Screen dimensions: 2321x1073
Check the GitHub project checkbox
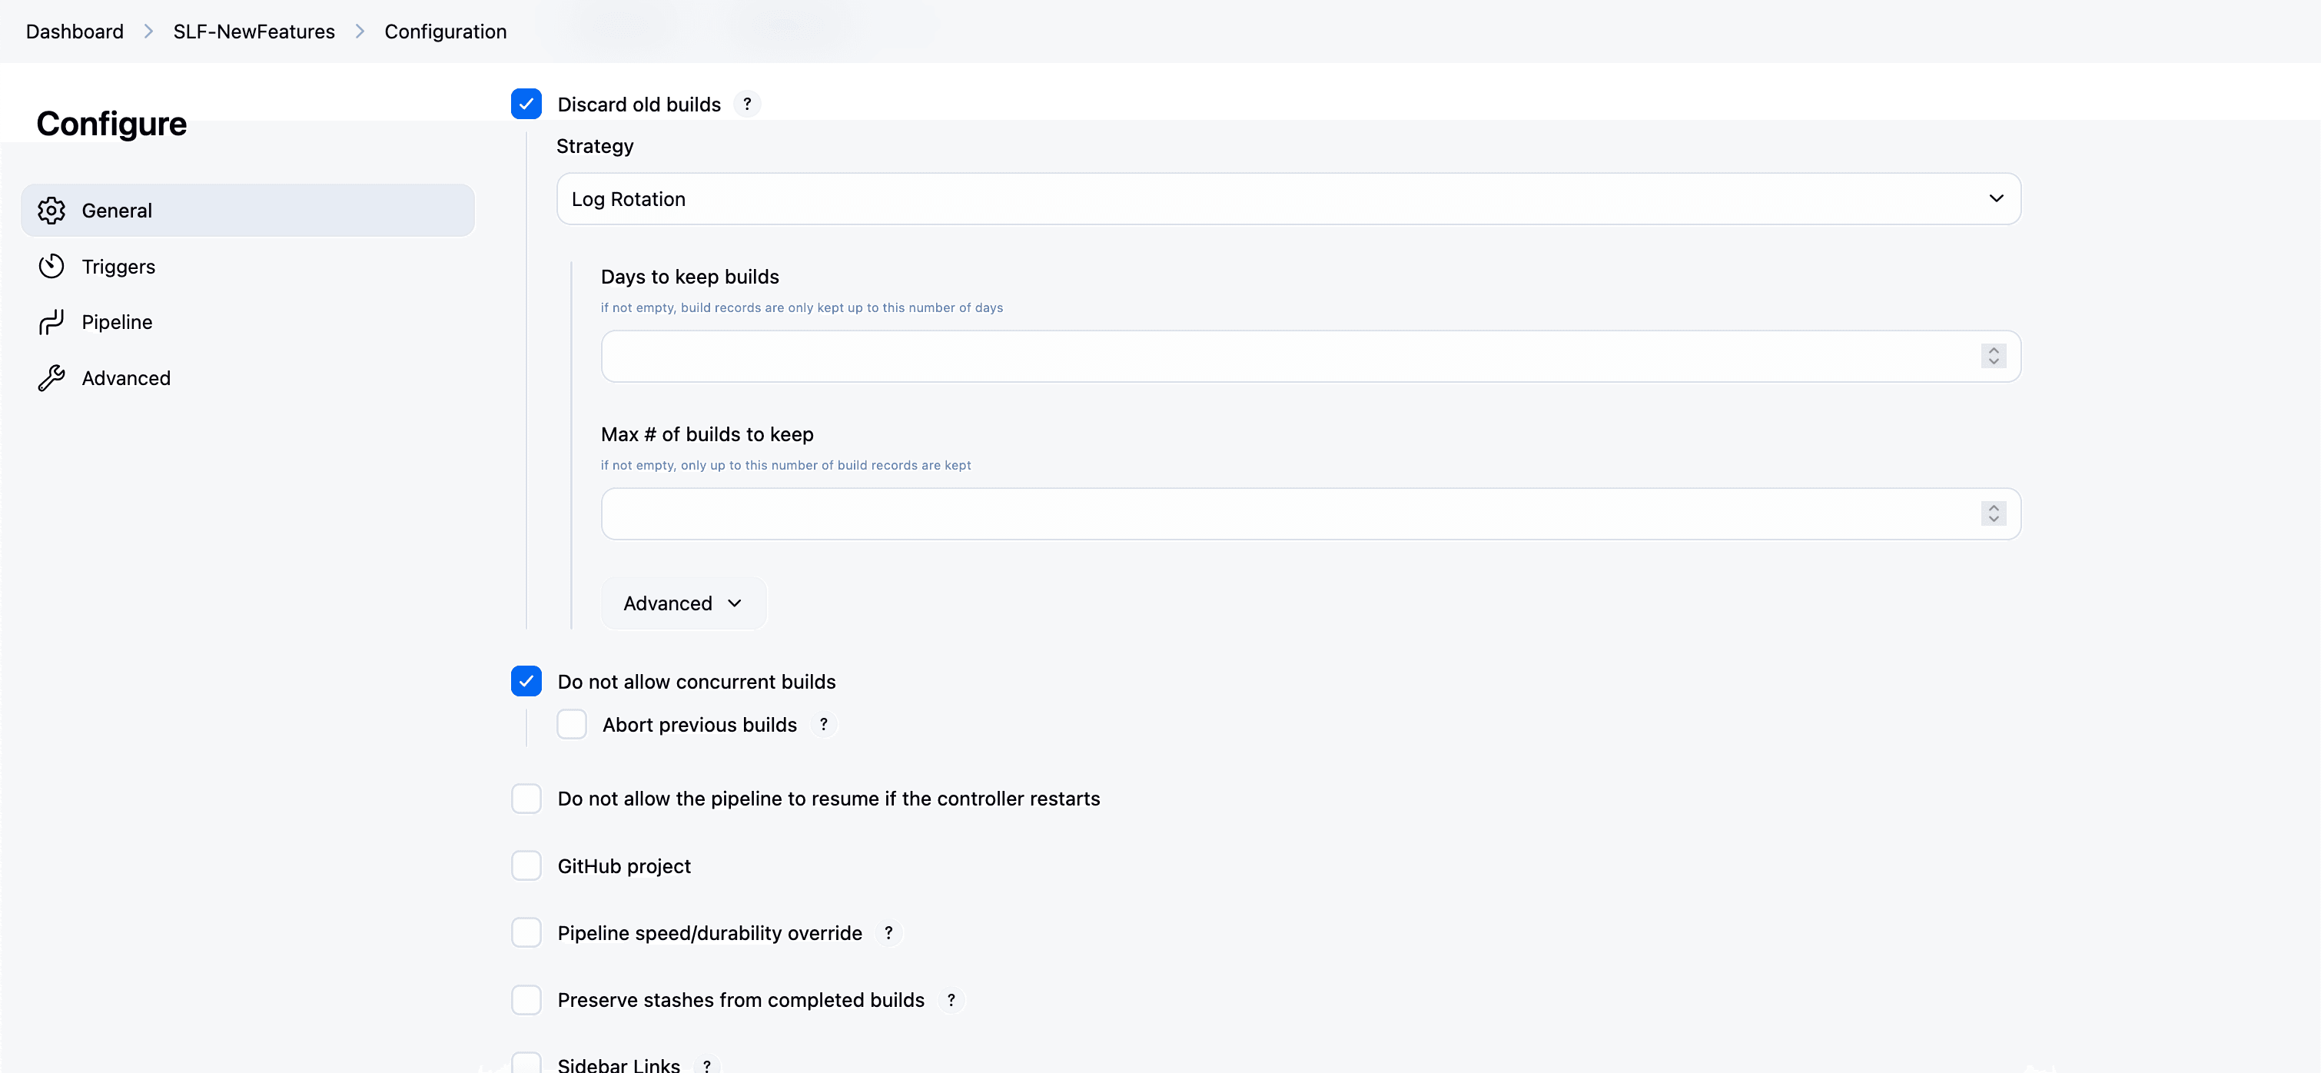(526, 867)
